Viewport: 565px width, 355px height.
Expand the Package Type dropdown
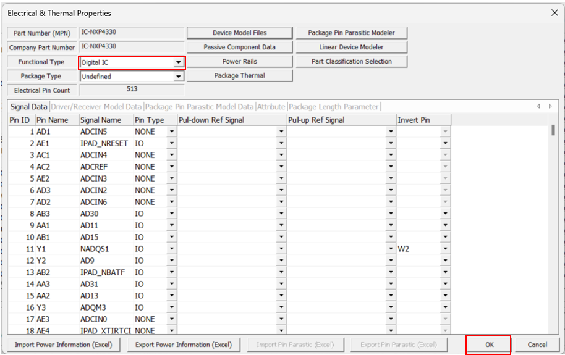coord(179,77)
